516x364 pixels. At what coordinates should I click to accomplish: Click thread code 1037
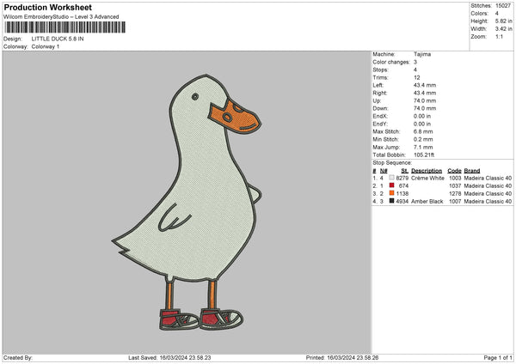click(455, 186)
